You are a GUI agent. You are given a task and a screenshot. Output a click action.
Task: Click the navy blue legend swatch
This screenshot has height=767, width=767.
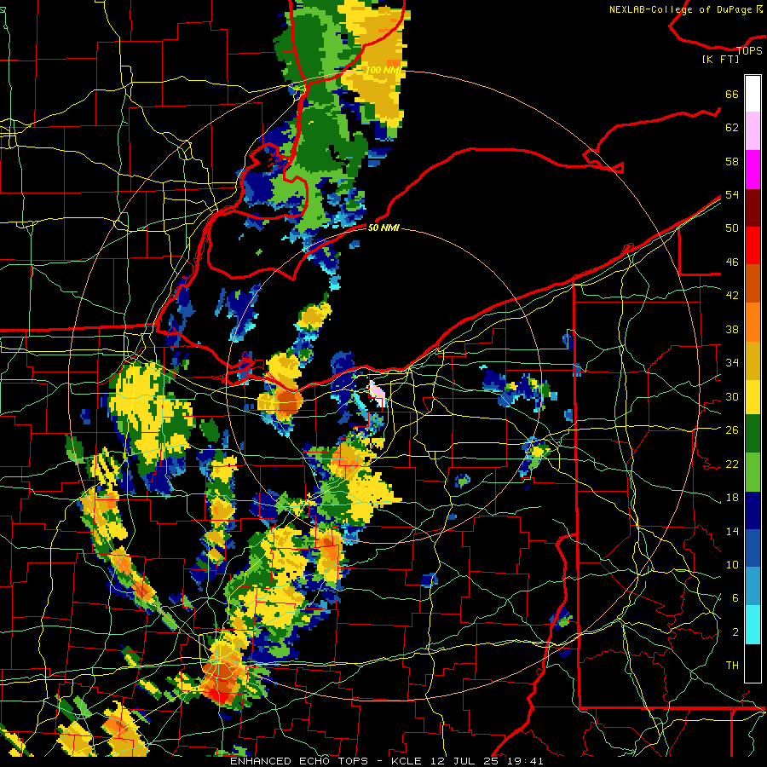[753, 510]
